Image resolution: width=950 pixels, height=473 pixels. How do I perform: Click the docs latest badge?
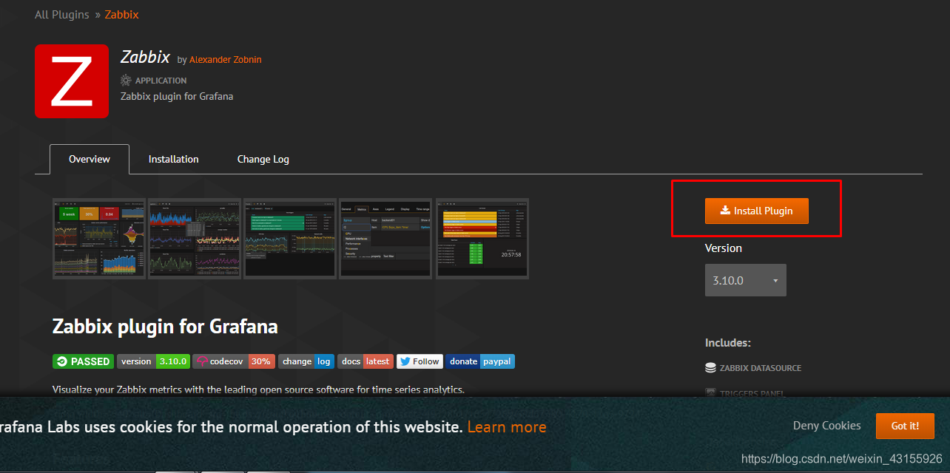(x=365, y=361)
